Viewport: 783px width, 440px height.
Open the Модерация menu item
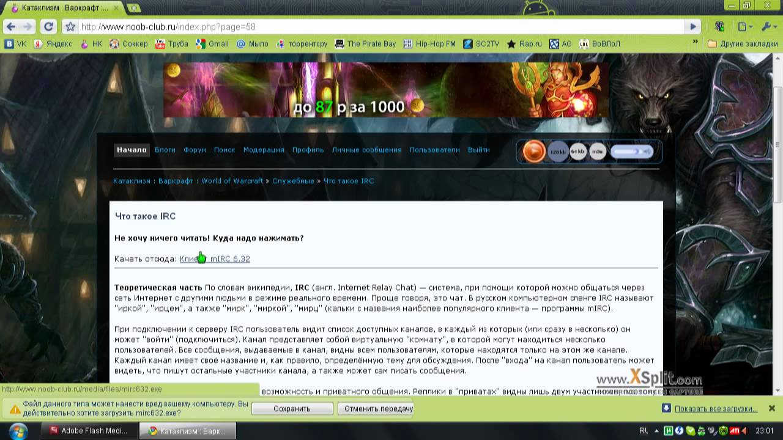tap(264, 150)
